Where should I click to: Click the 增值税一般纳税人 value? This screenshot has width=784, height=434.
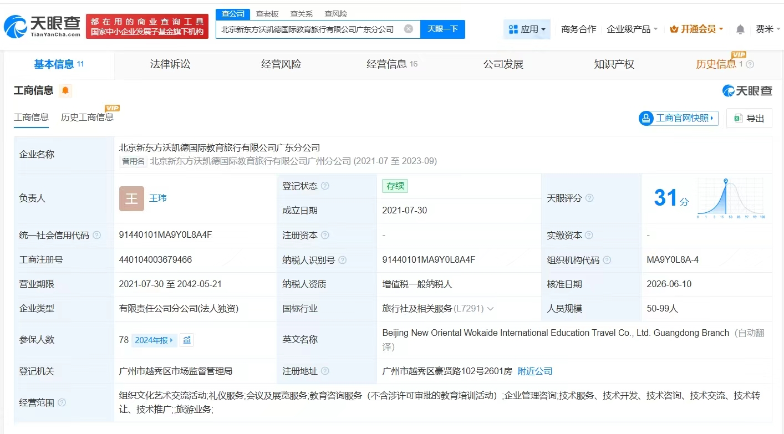(418, 284)
